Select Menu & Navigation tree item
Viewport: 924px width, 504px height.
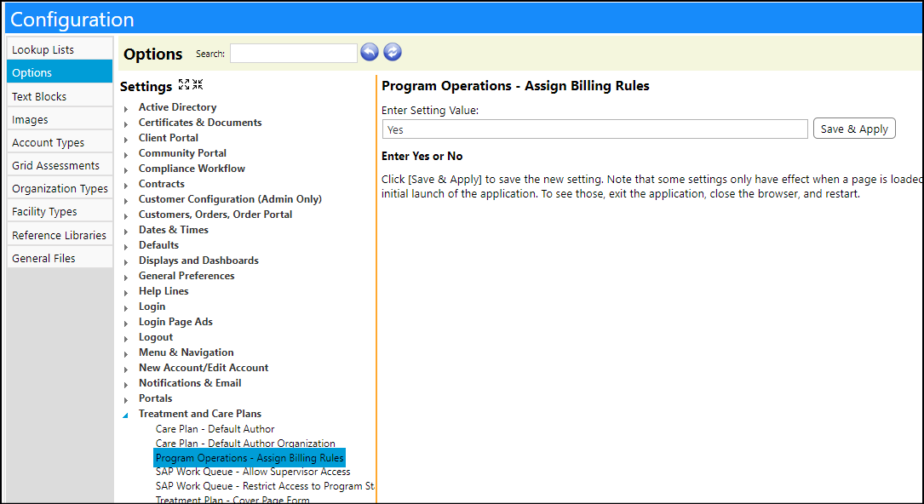point(187,352)
